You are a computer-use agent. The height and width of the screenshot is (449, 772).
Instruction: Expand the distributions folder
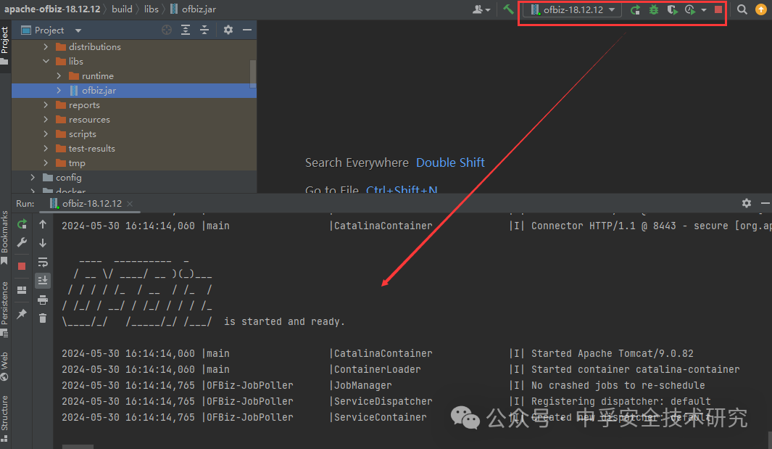pos(46,47)
